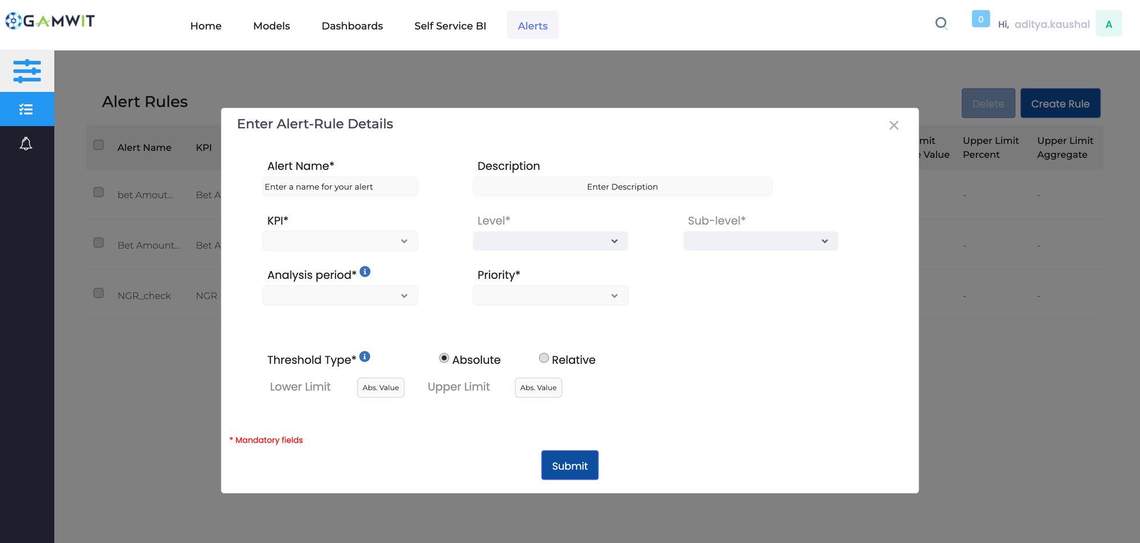Click the NGR KPI cell
Image resolution: width=1140 pixels, height=543 pixels.
(x=206, y=296)
